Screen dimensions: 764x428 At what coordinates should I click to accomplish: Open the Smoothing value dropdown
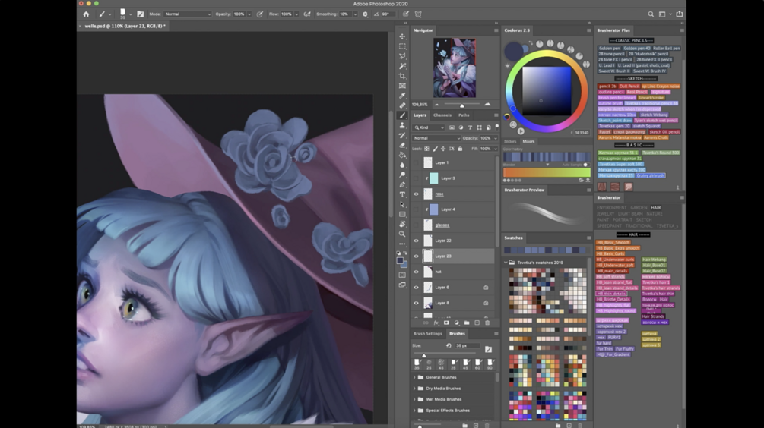tap(355, 14)
